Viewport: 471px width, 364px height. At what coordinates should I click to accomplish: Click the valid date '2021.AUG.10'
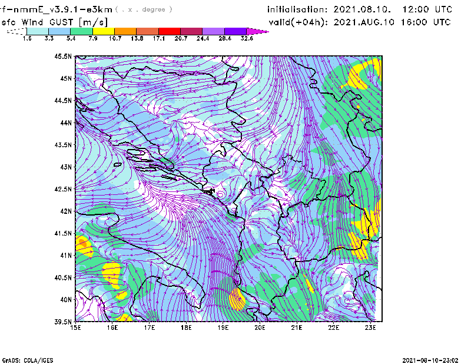coord(364,22)
